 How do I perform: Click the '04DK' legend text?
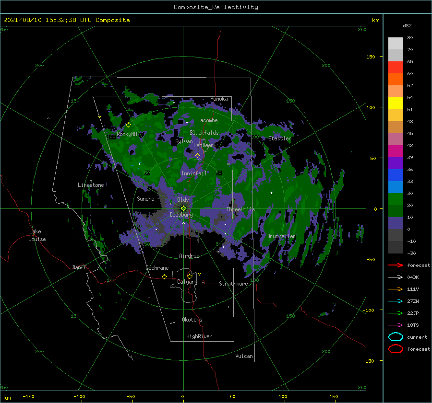point(413,277)
